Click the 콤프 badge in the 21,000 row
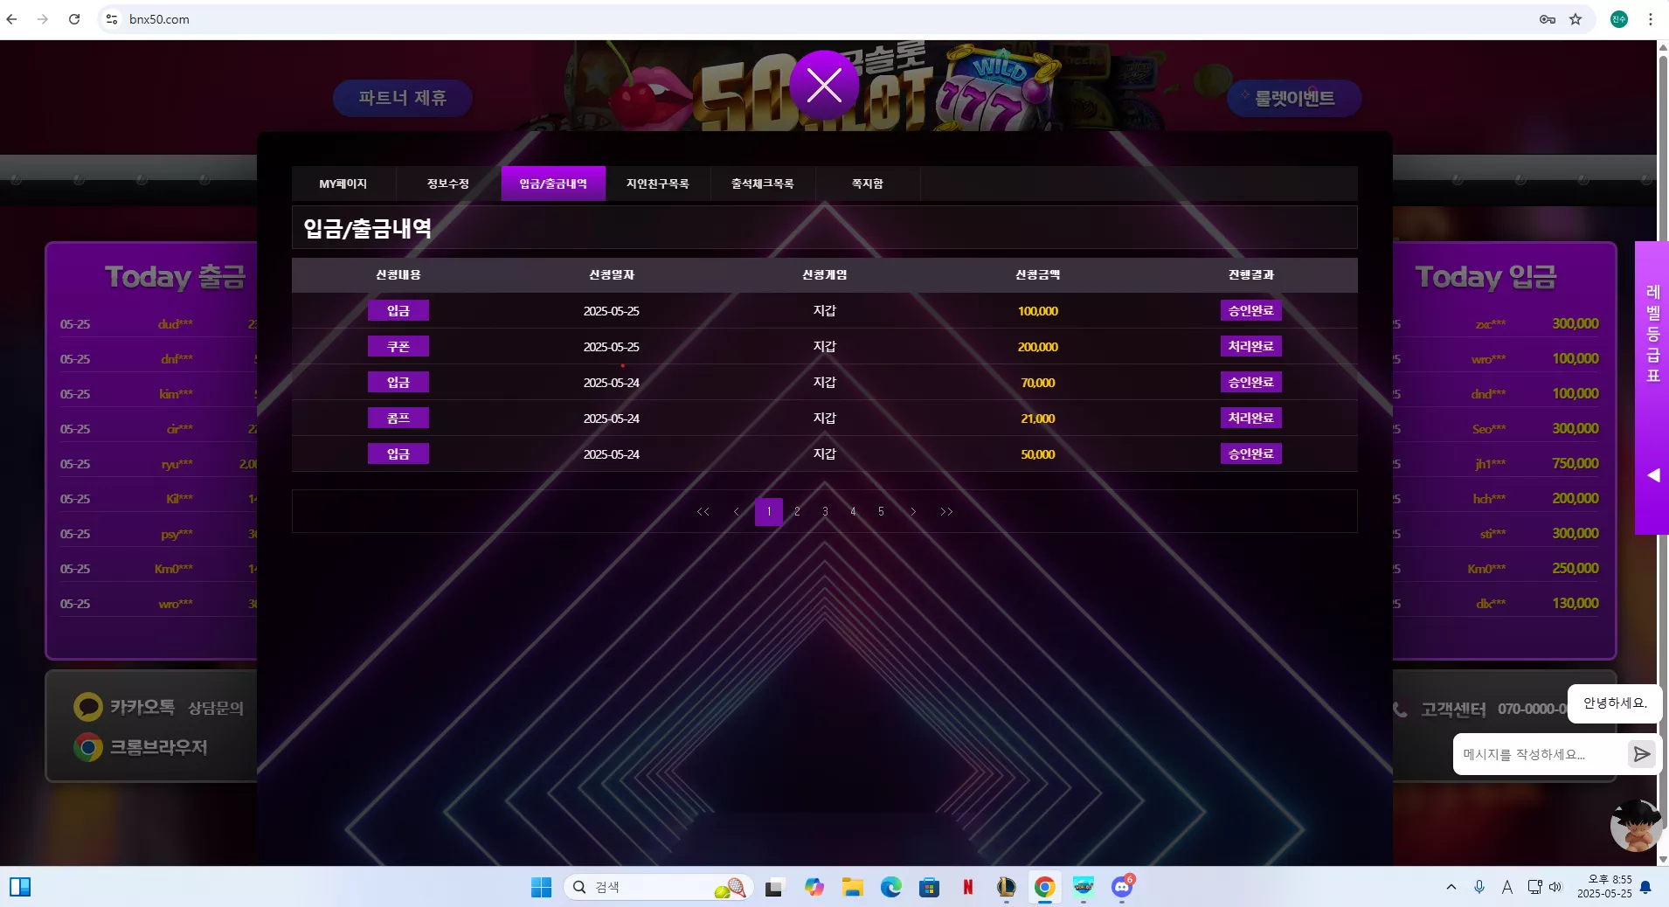 [x=398, y=419]
